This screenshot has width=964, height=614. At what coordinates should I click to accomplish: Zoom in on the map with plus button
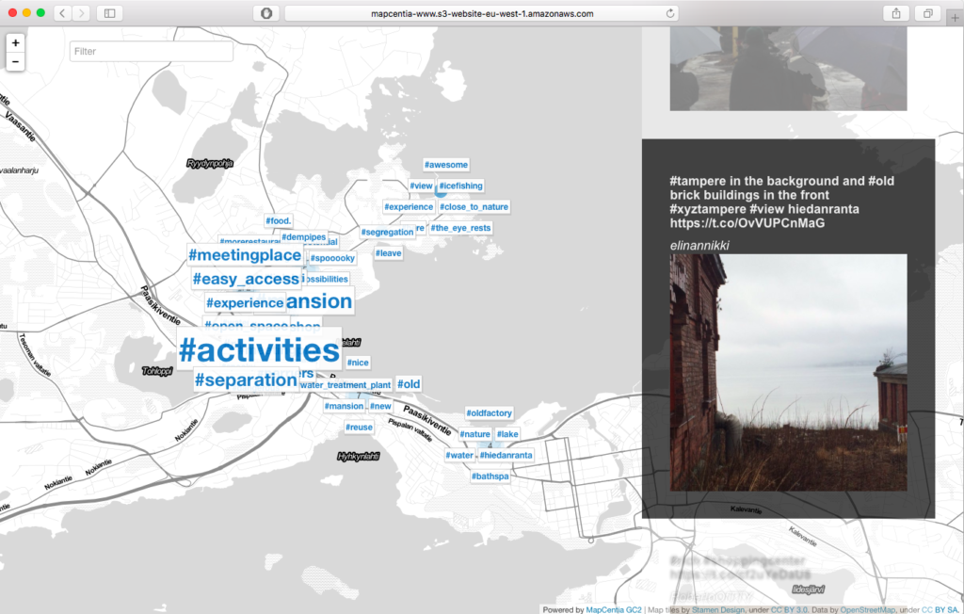coord(15,42)
